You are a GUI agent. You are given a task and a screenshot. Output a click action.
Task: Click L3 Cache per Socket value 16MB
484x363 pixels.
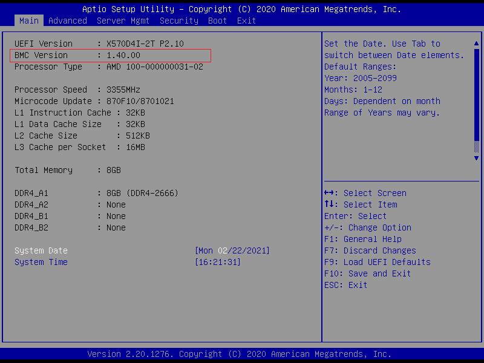click(135, 147)
